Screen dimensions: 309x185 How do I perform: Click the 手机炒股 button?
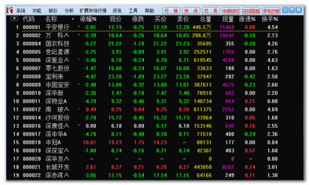(271, 11)
